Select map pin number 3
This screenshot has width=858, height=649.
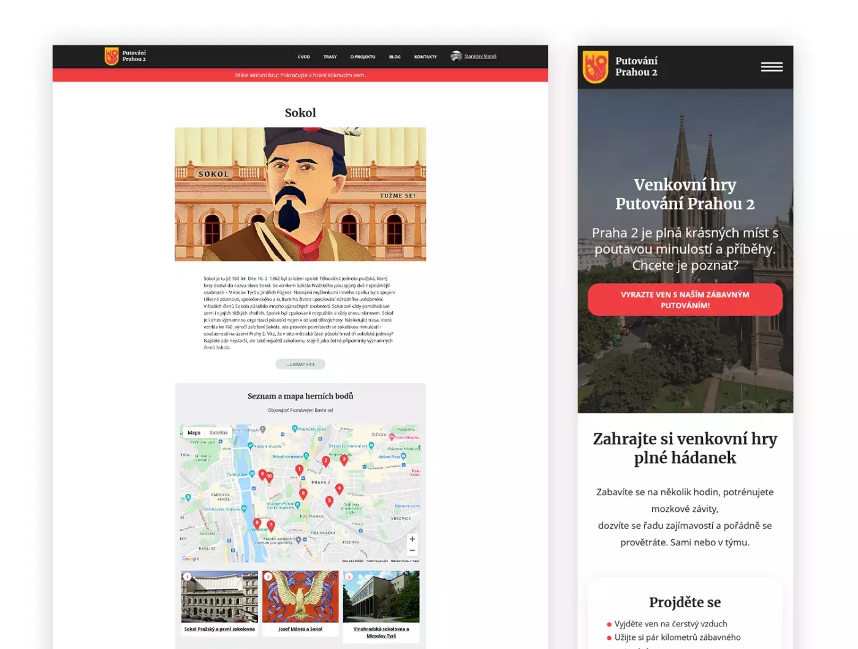344,459
